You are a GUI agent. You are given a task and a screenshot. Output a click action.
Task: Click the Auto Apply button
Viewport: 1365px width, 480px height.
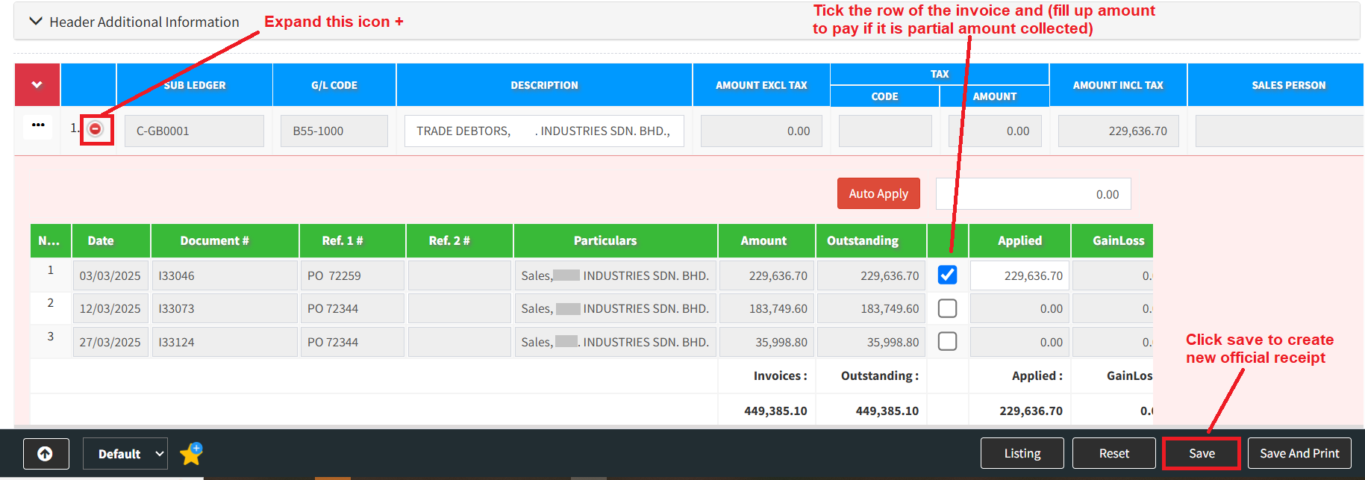878,193
